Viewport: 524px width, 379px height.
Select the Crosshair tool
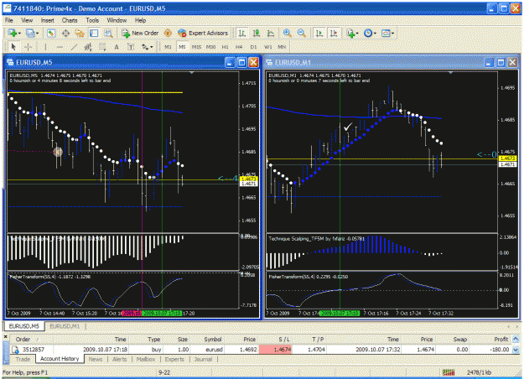pyautogui.click(x=28, y=47)
